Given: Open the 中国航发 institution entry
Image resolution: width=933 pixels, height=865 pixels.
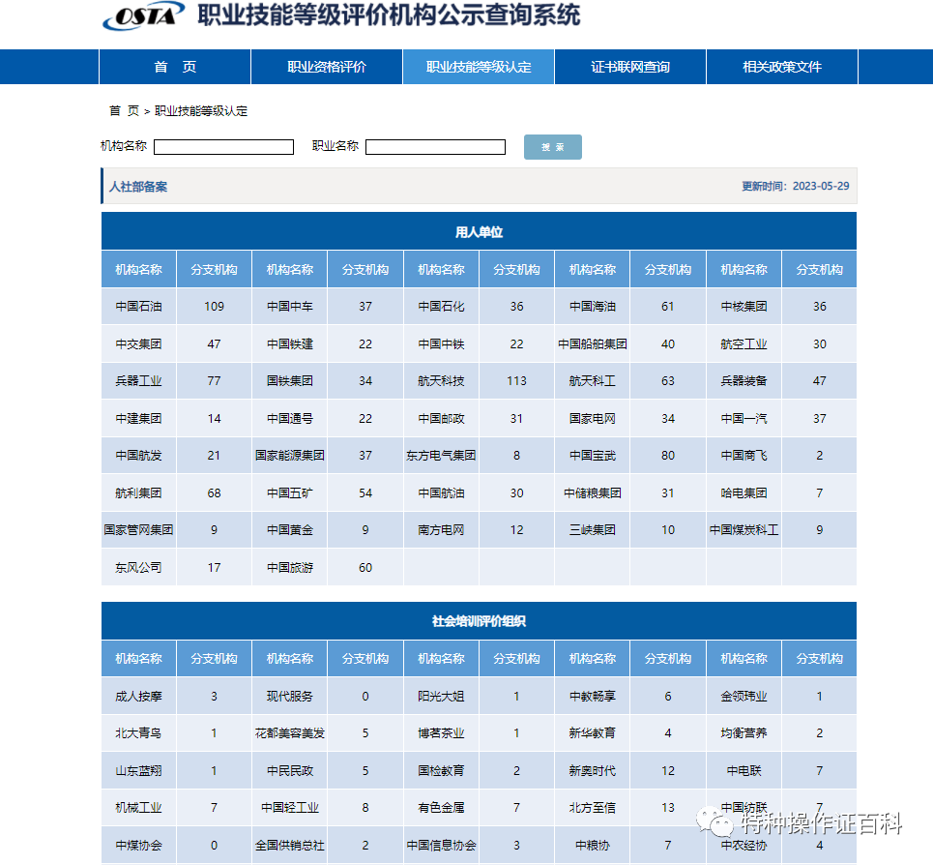Looking at the screenshot, I should 138,456.
